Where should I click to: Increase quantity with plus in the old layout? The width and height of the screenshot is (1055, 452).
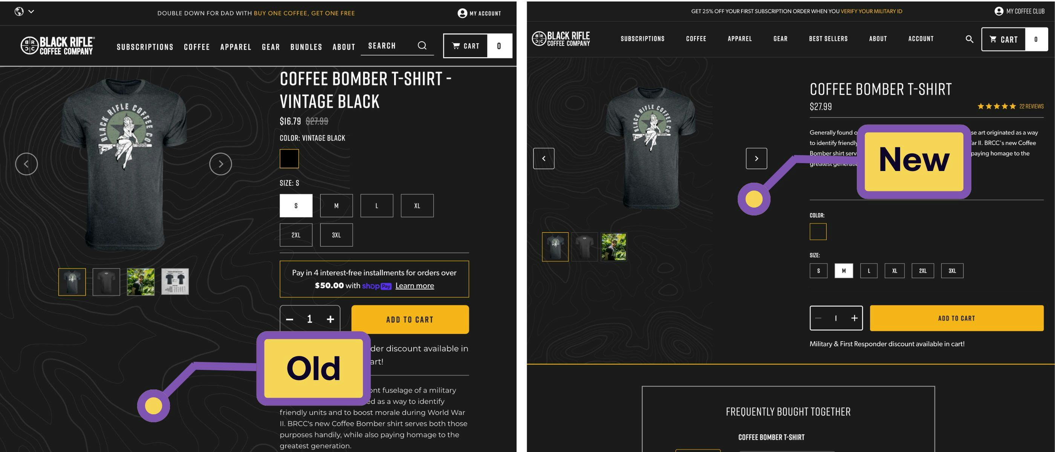click(x=330, y=319)
